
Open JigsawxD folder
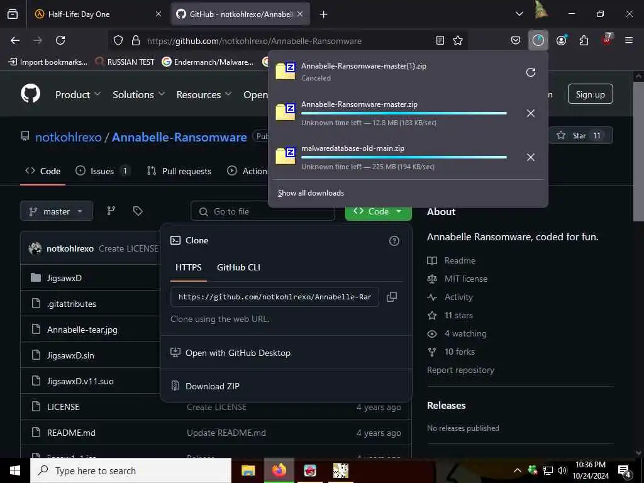64,278
